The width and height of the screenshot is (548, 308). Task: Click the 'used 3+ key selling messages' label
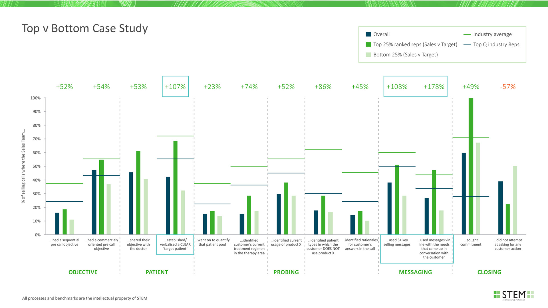(397, 242)
